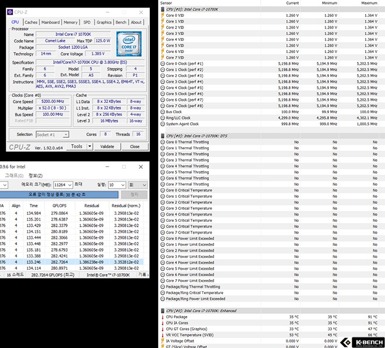Click the Core 5 Thermal Throttling icon
This screenshot has height=348, width=385.
tap(163, 172)
